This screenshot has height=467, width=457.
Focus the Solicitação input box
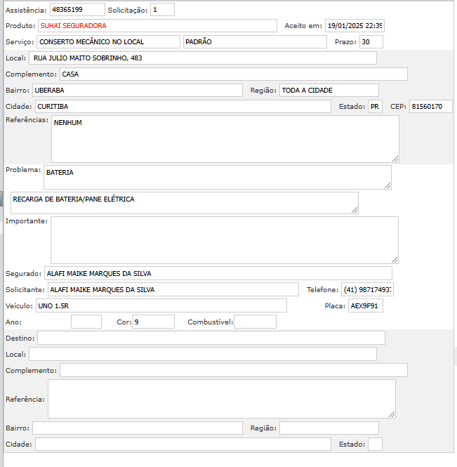pos(162,10)
